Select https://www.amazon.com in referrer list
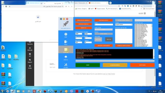The height and width of the screenshot is (93, 165). pyautogui.click(x=141, y=30)
